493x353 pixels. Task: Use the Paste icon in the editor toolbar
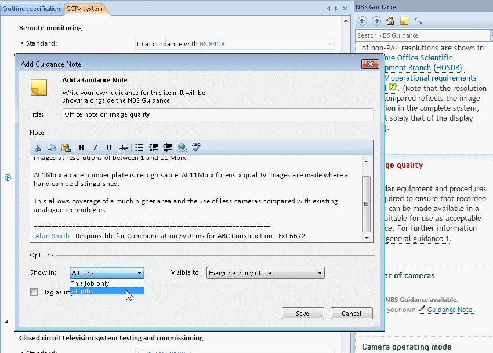point(66,147)
